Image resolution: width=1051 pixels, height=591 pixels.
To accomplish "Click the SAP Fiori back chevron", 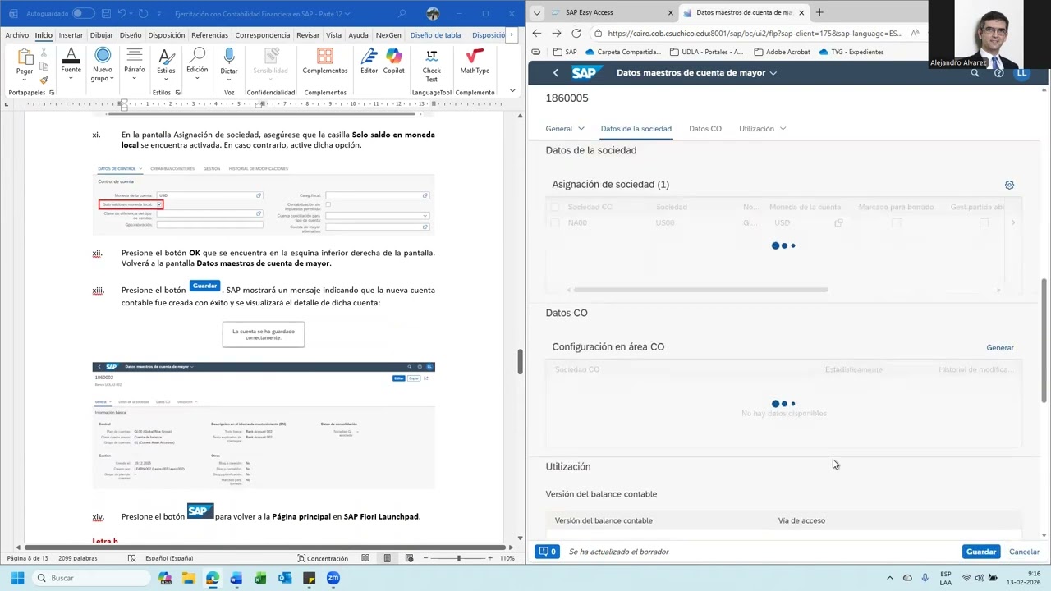I will 556,73.
